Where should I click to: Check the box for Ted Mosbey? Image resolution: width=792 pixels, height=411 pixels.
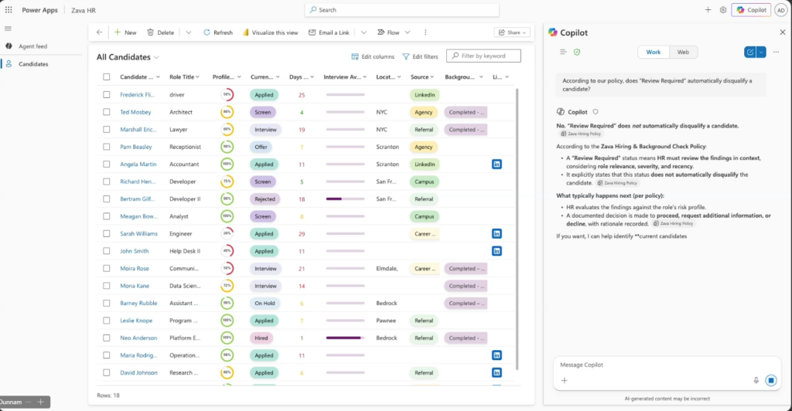click(x=107, y=112)
